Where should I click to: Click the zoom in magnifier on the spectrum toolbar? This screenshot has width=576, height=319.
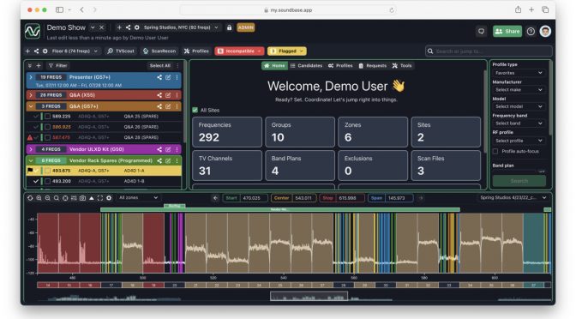(x=39, y=198)
